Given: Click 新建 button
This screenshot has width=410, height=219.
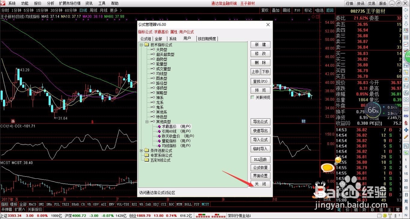Looking at the screenshot, I should (x=260, y=44).
